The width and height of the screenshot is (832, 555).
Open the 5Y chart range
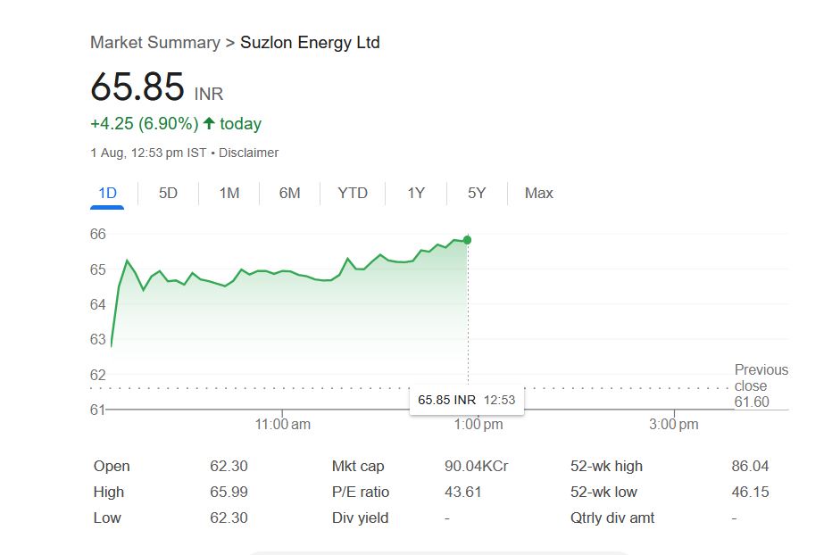click(x=477, y=194)
